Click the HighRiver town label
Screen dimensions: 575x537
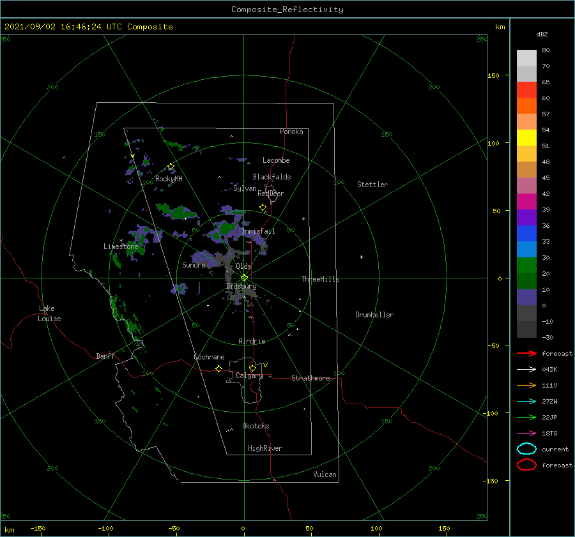[265, 448]
